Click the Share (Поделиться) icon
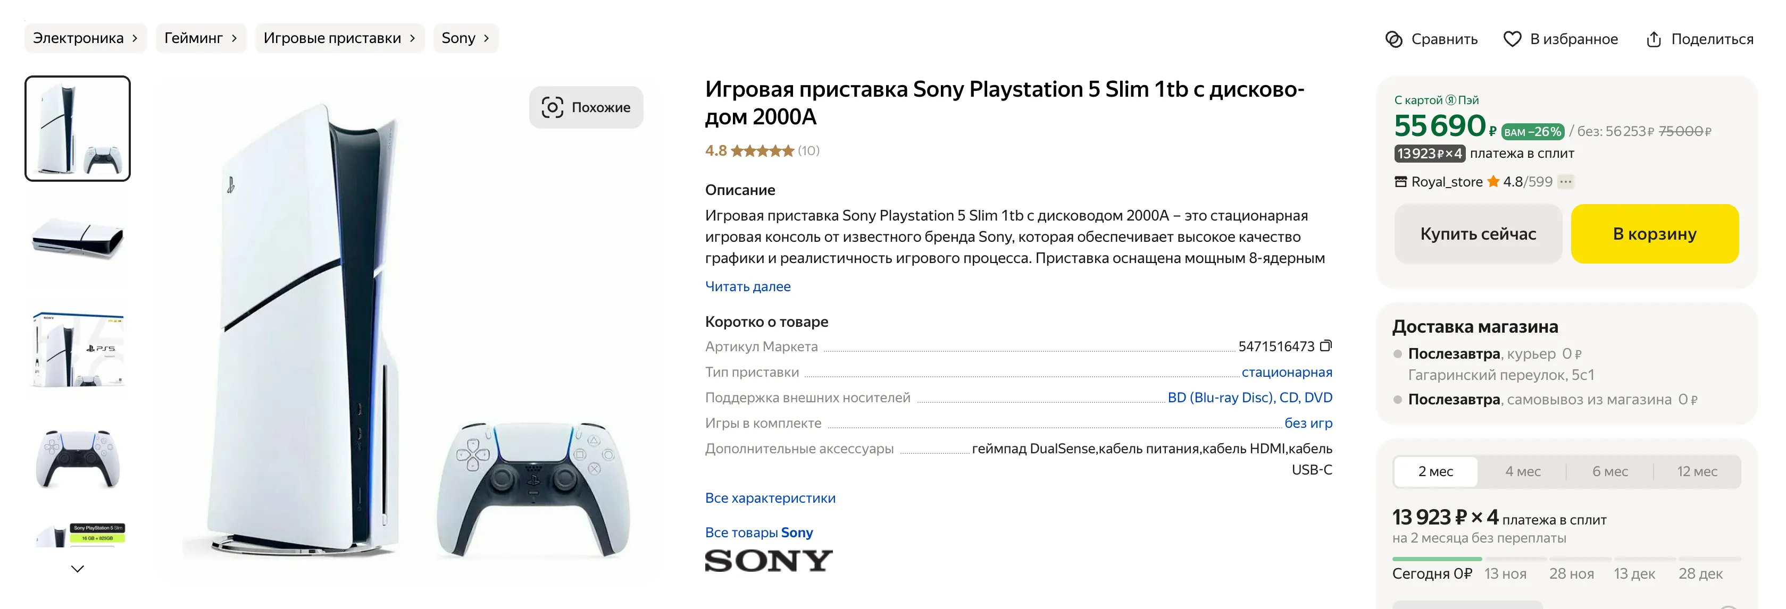Image resolution: width=1786 pixels, height=609 pixels. 1654,39
